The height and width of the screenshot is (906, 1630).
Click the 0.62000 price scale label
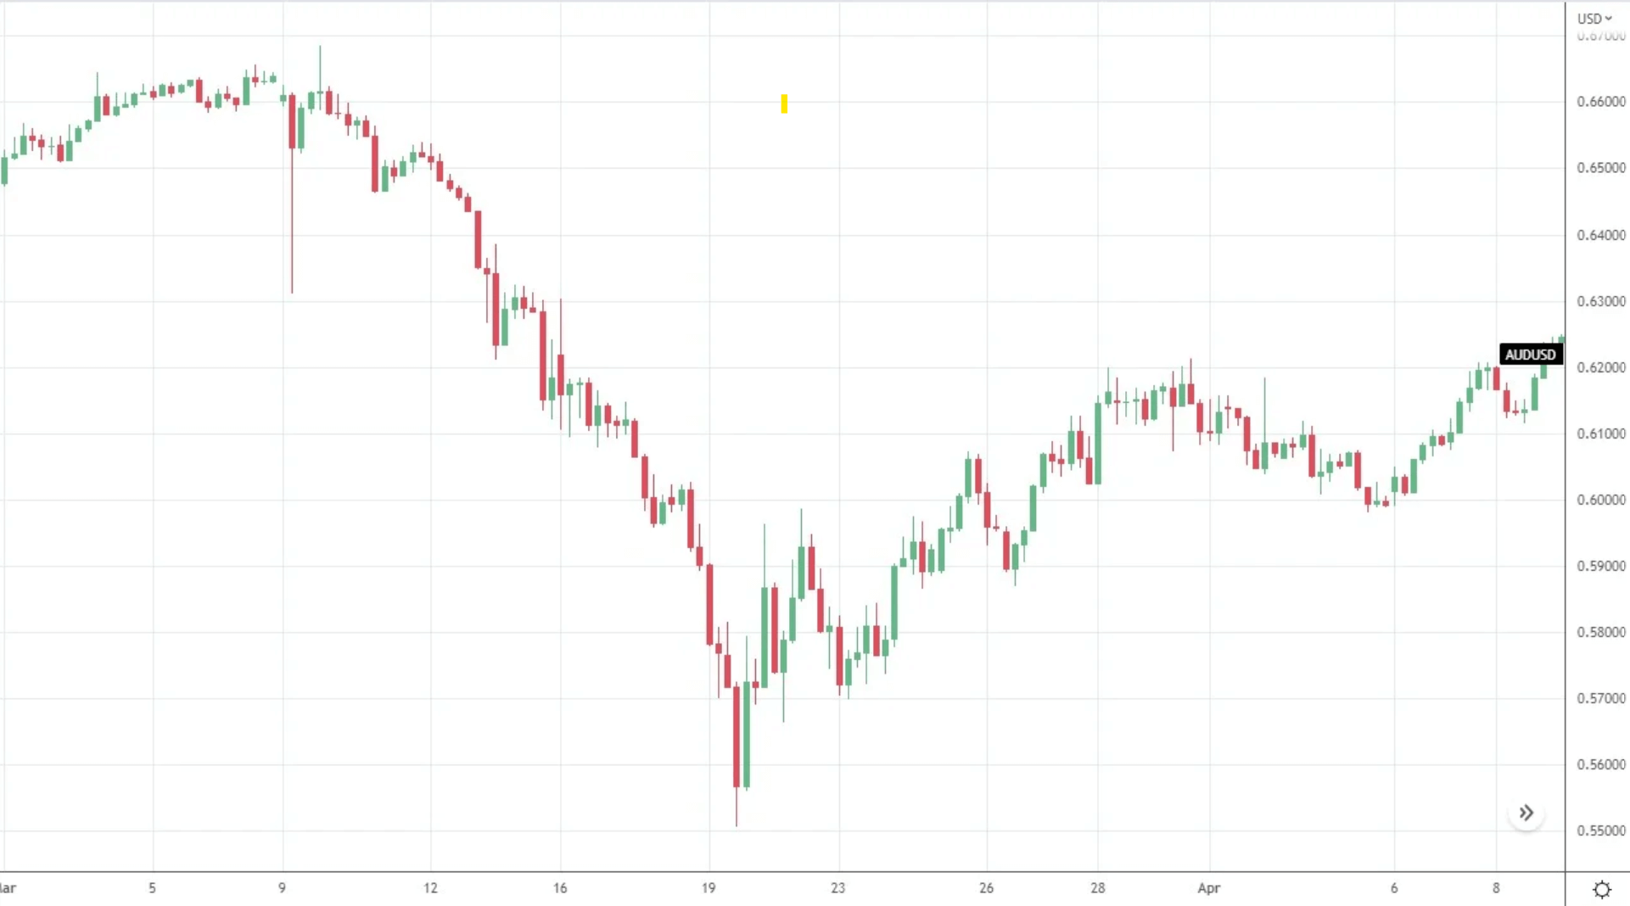[x=1601, y=367]
